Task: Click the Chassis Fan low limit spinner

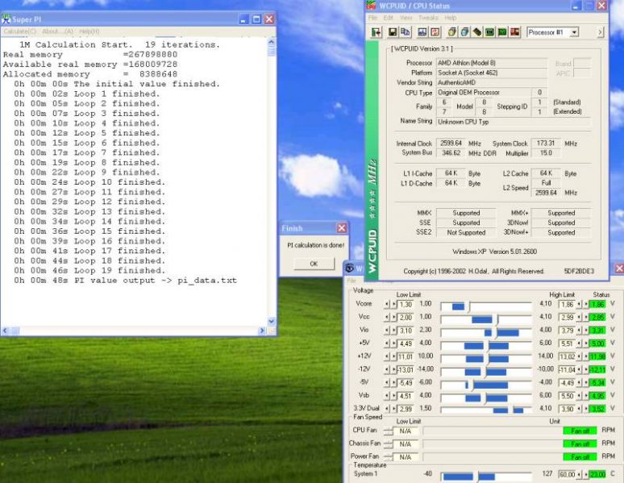Action: (389, 444)
